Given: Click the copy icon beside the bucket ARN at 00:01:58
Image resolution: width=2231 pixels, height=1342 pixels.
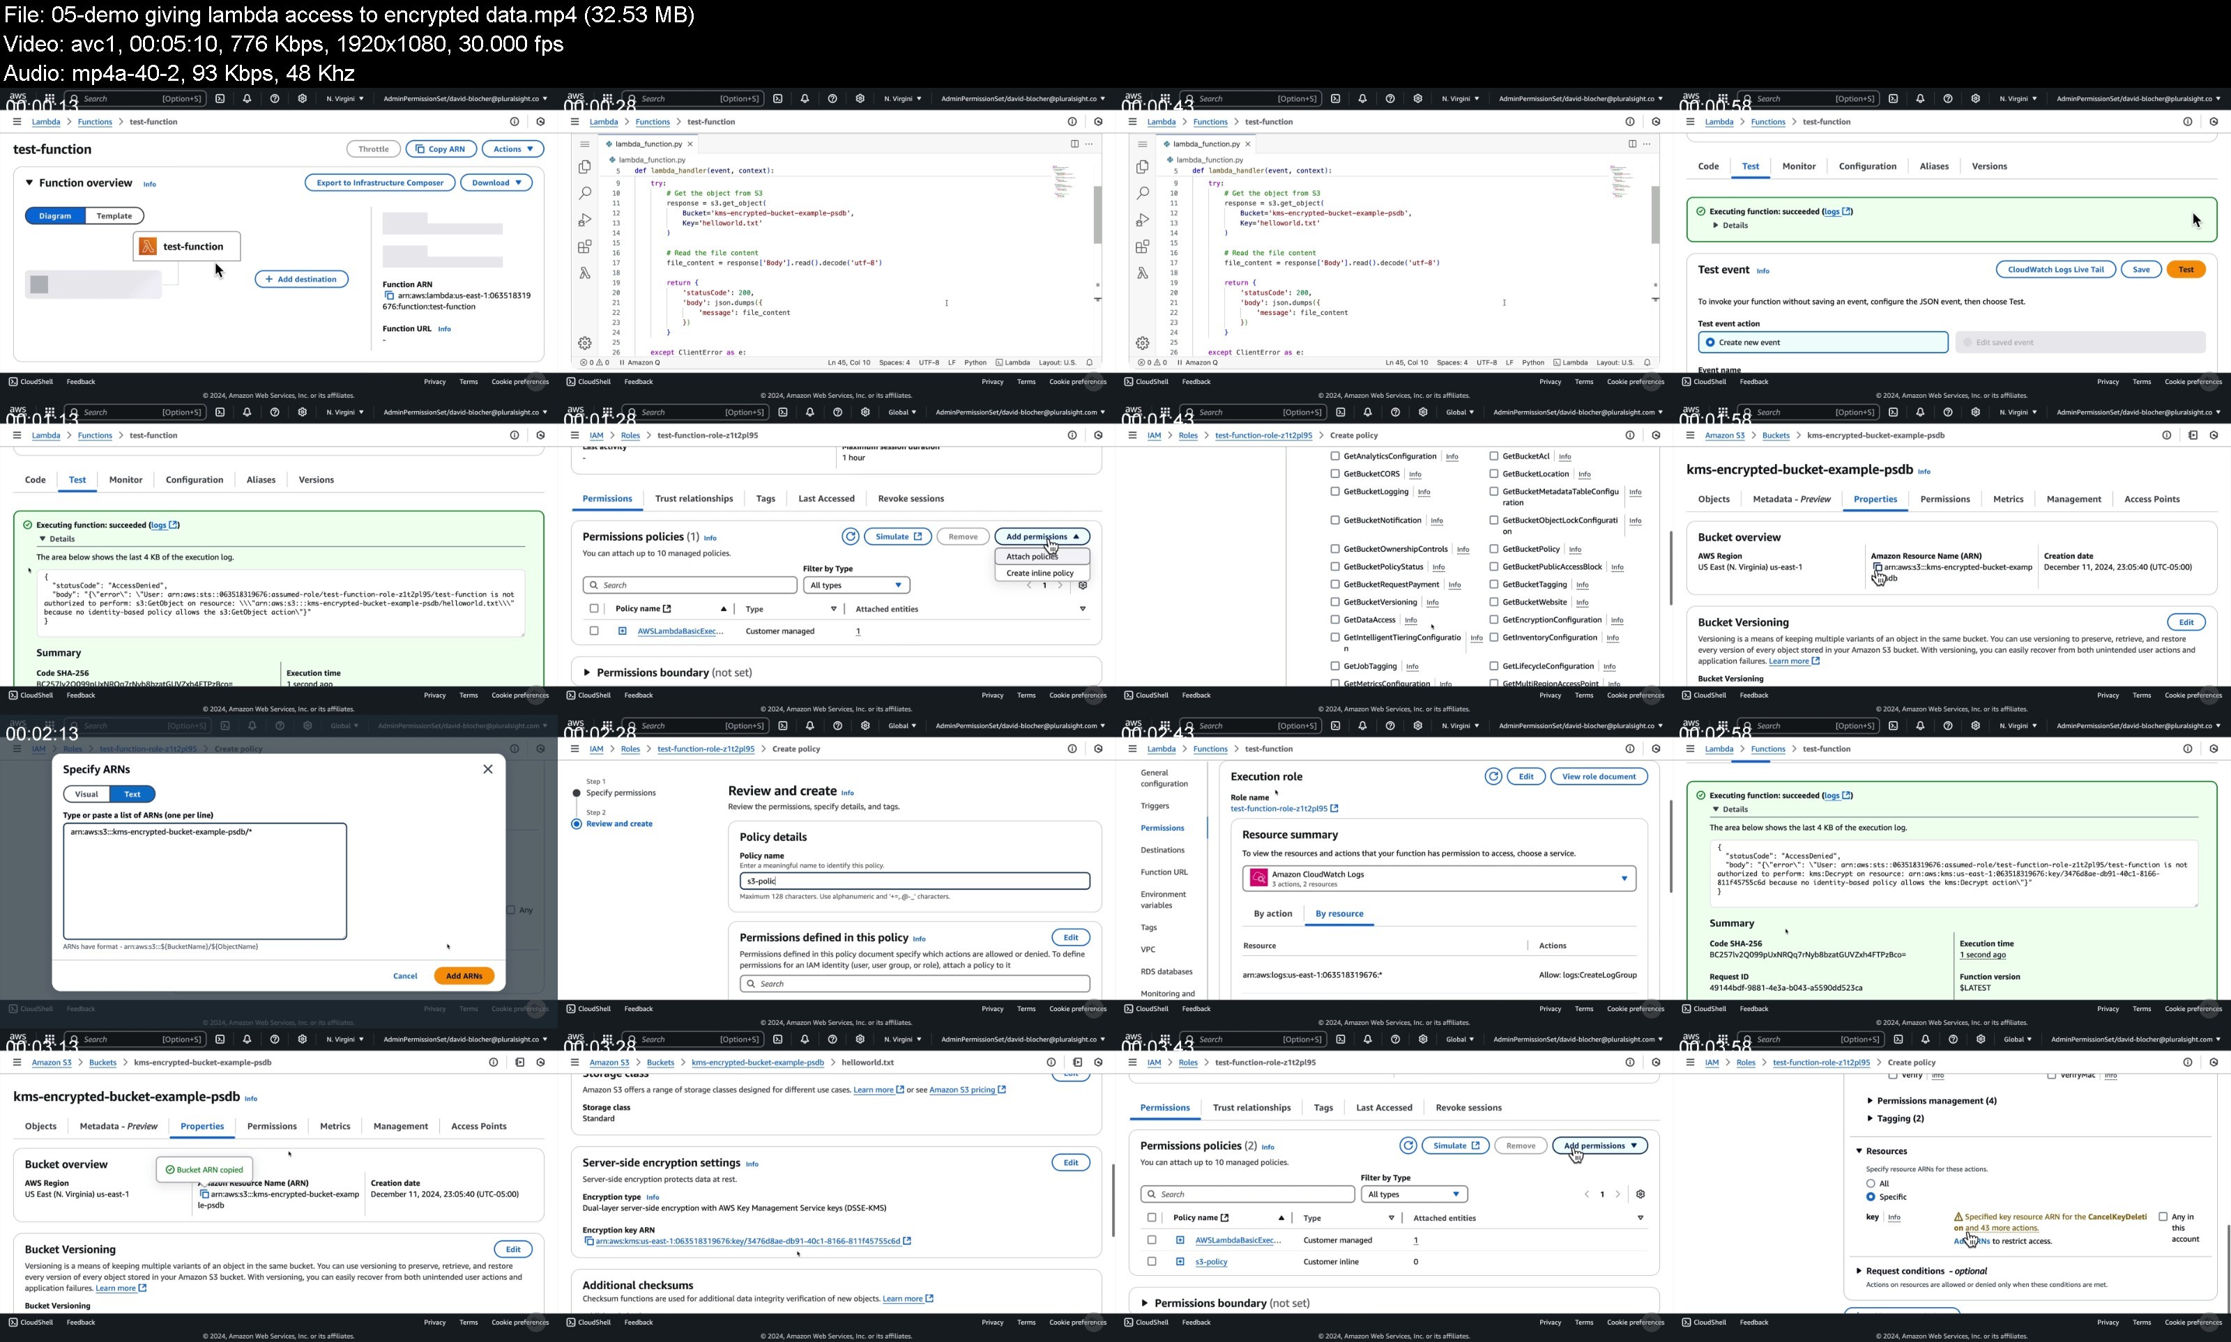Looking at the screenshot, I should 1878,567.
